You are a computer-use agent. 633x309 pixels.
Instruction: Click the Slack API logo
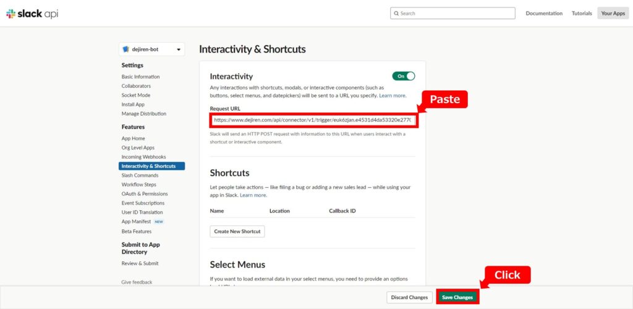tap(32, 14)
